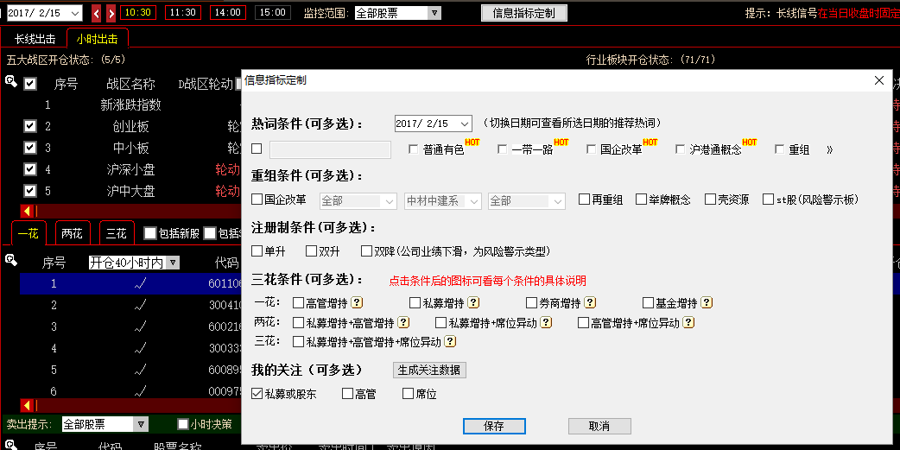Open help icon beside 券商增持

click(x=590, y=303)
